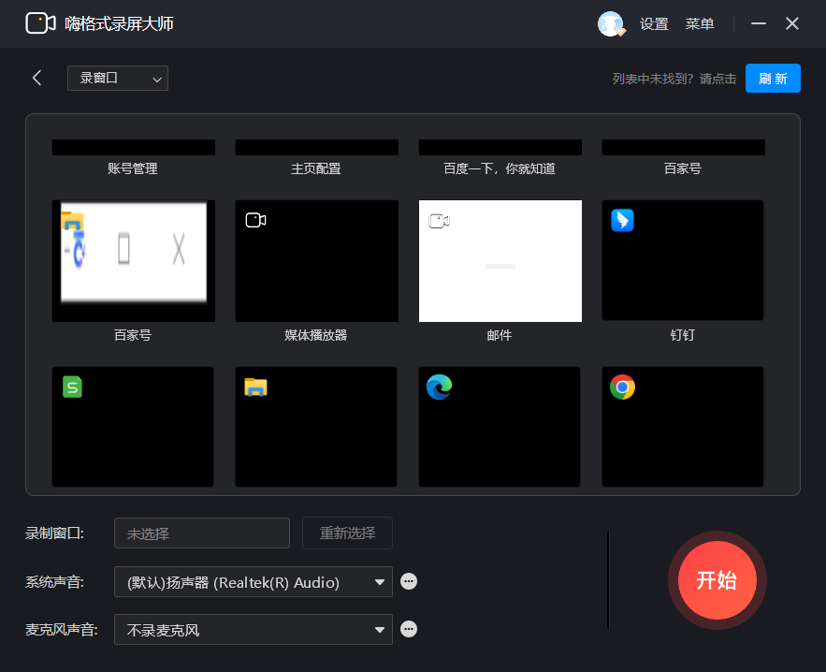This screenshot has height=672, width=826.
Task: Select the 邮件 mail window
Action: coord(499,260)
